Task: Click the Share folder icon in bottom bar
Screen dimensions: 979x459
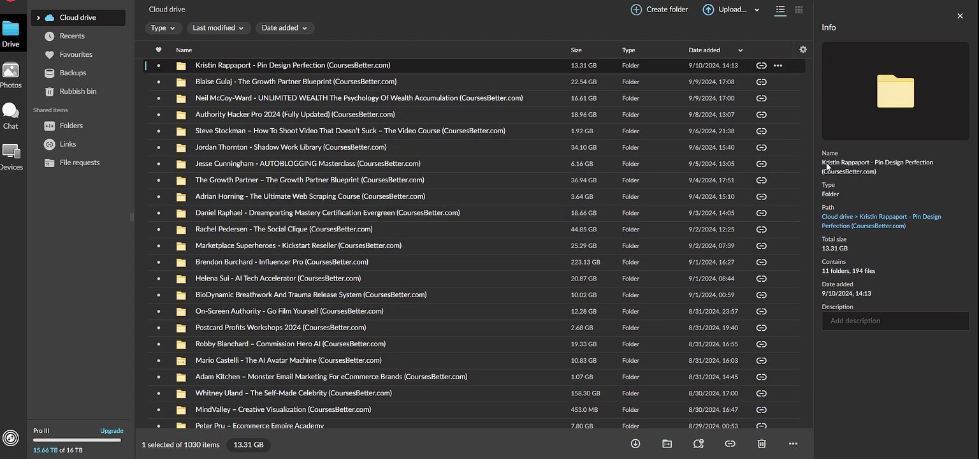Action: pyautogui.click(x=699, y=444)
